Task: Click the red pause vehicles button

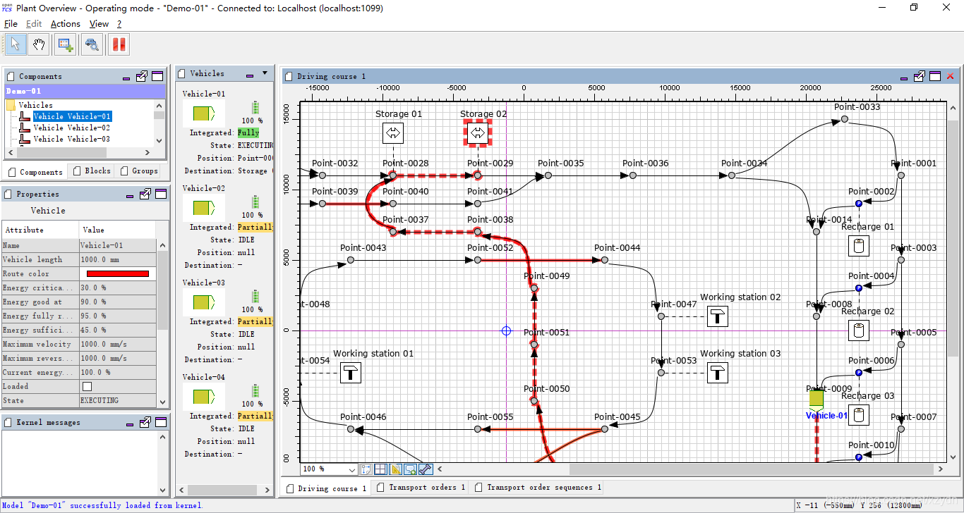Action: (x=119, y=44)
